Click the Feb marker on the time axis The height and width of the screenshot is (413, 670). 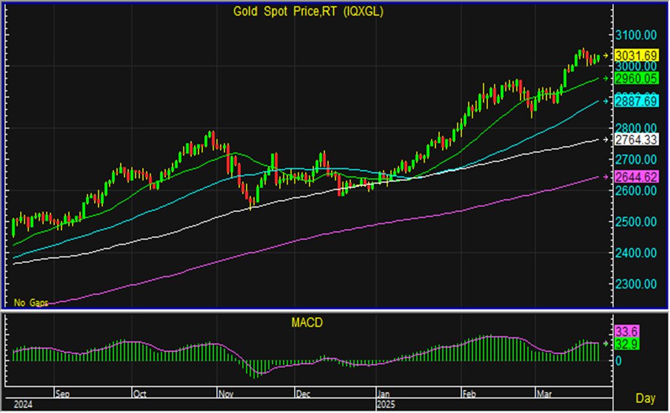tap(469, 394)
